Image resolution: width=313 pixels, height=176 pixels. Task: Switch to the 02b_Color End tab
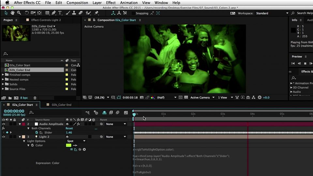(x=61, y=105)
